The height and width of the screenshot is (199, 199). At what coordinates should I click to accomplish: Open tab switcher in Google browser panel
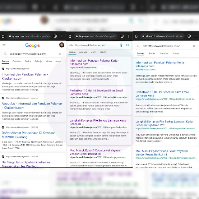click(55, 36)
